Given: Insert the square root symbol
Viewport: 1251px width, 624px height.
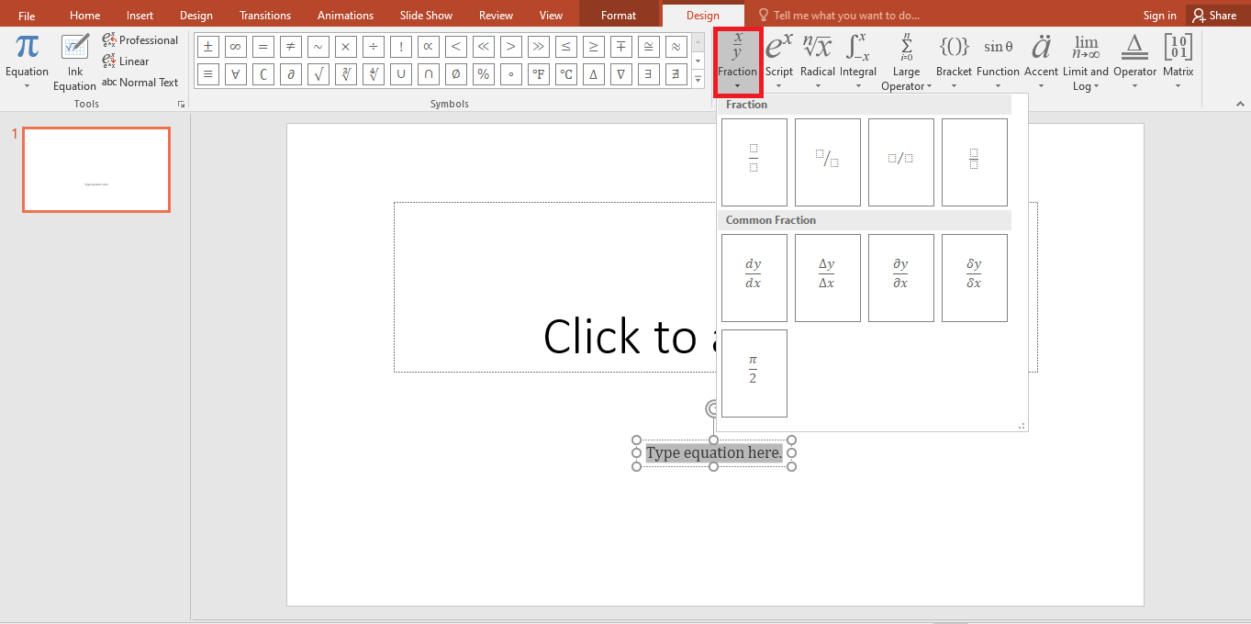Looking at the screenshot, I should click(x=318, y=74).
